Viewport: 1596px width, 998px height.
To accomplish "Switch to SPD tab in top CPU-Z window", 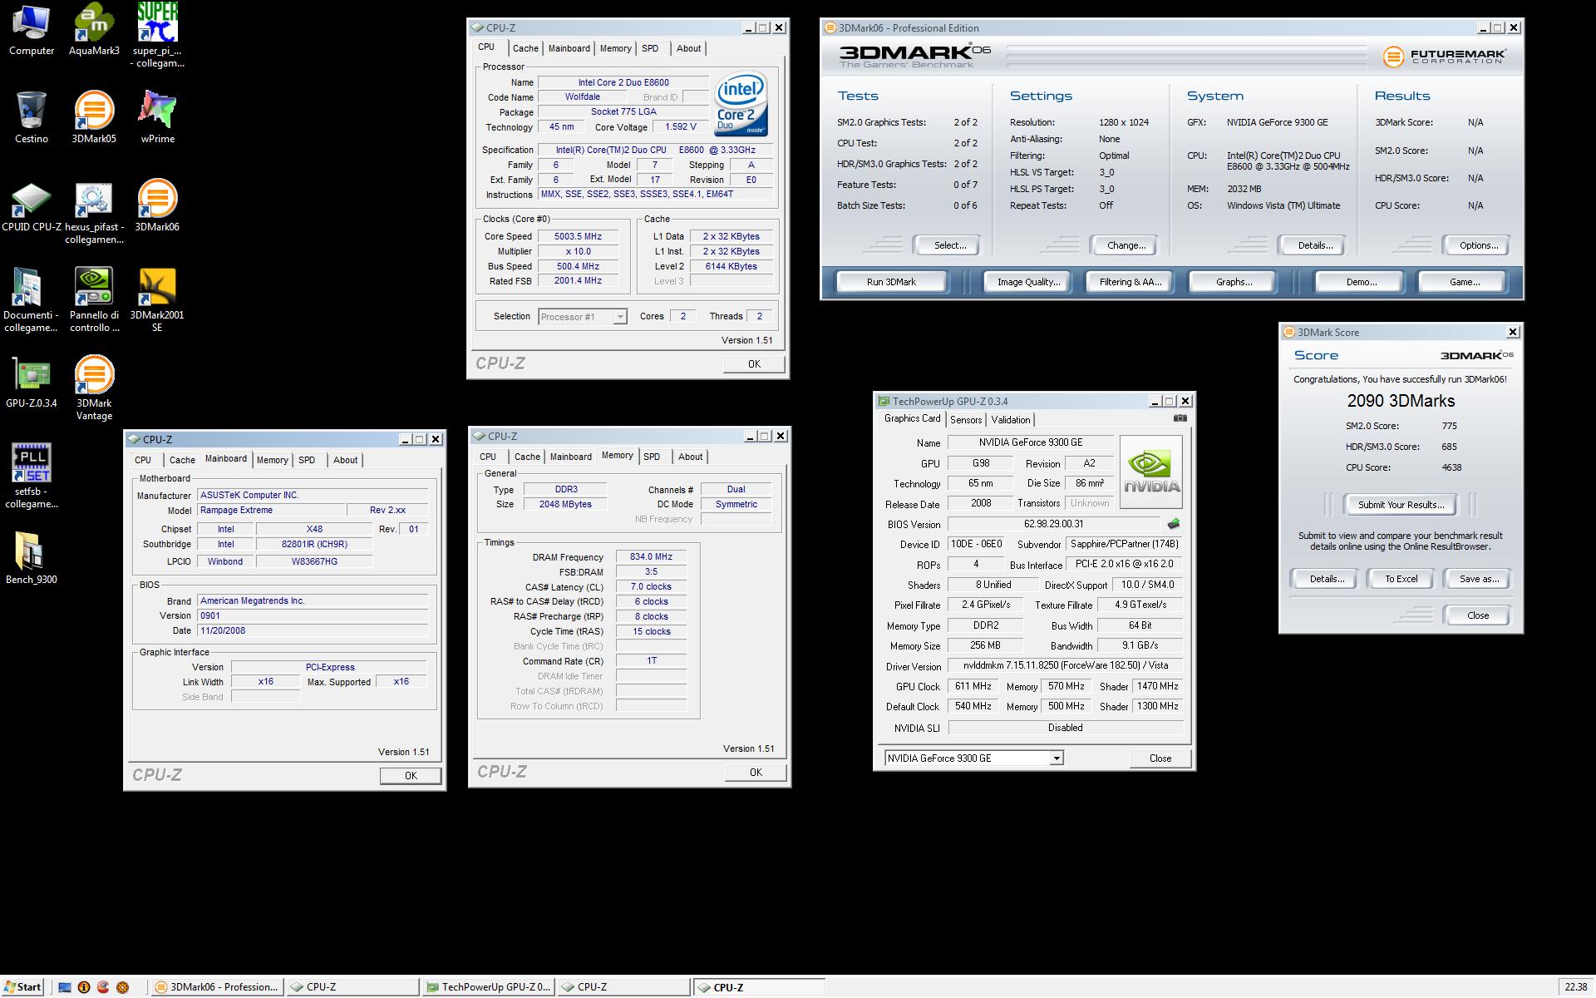I will point(650,48).
